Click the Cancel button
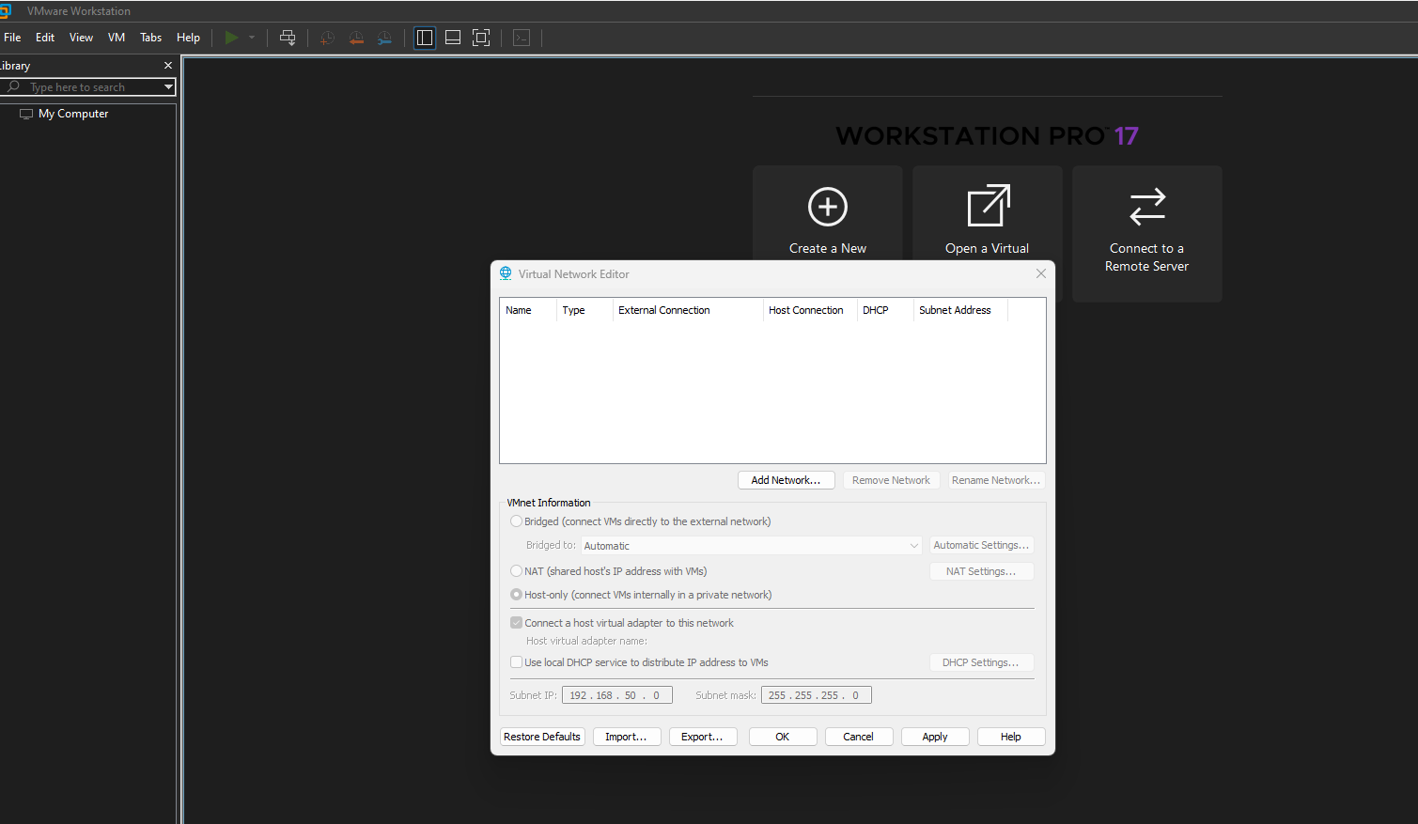The image size is (1418, 824). click(859, 737)
